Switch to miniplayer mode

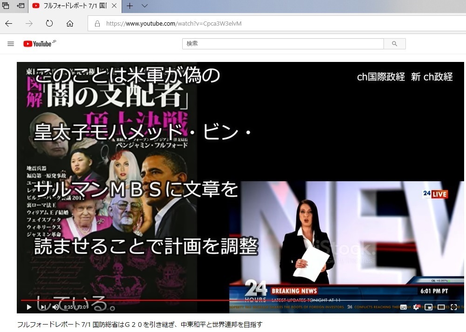pyautogui.click(x=428, y=307)
